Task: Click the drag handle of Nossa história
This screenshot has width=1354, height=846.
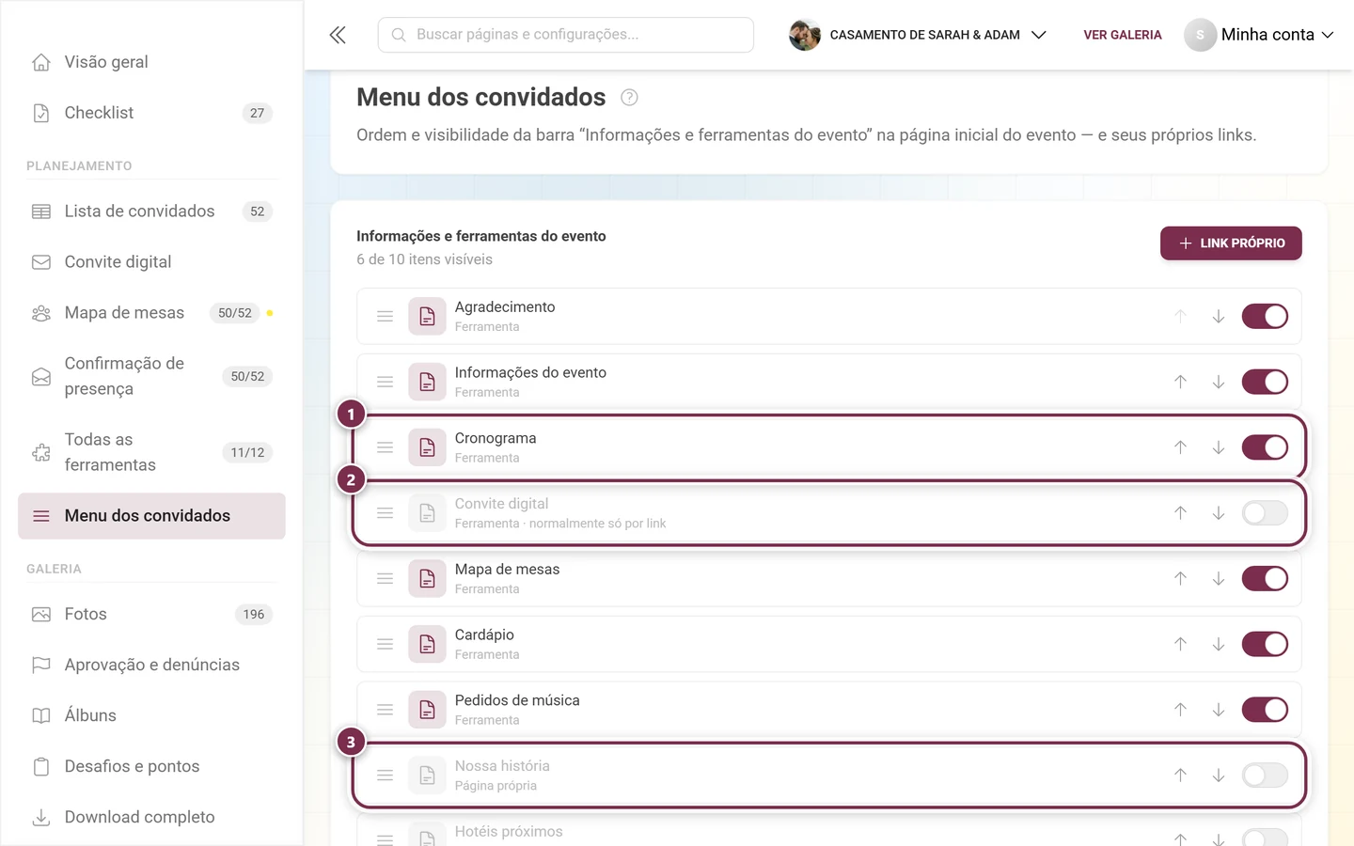Action: click(x=386, y=775)
